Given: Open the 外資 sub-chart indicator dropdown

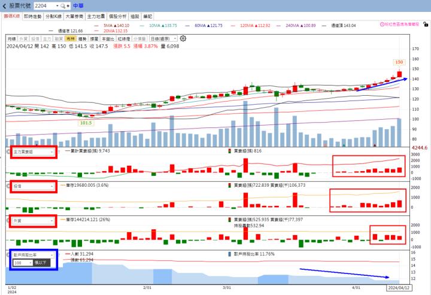Looking at the screenshot, I should pos(33,221).
